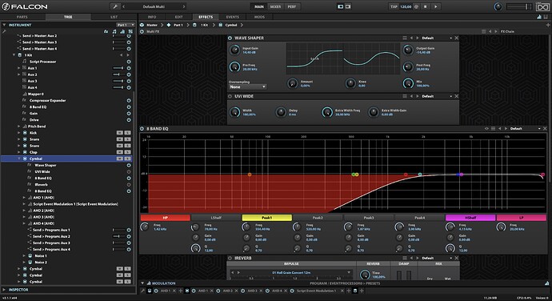The image size is (552, 301).
Task: Click Master in the breadcrumb path
Action: (x=152, y=25)
